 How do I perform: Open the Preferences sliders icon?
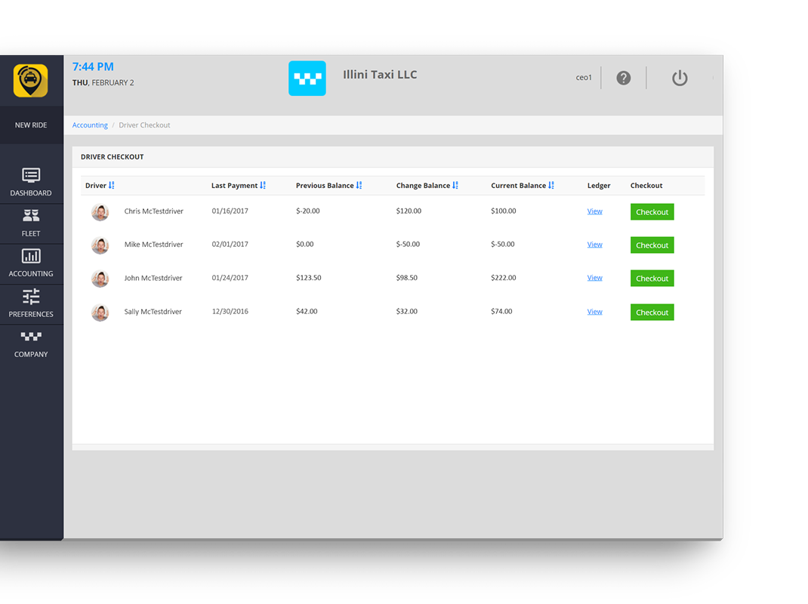[x=31, y=296]
